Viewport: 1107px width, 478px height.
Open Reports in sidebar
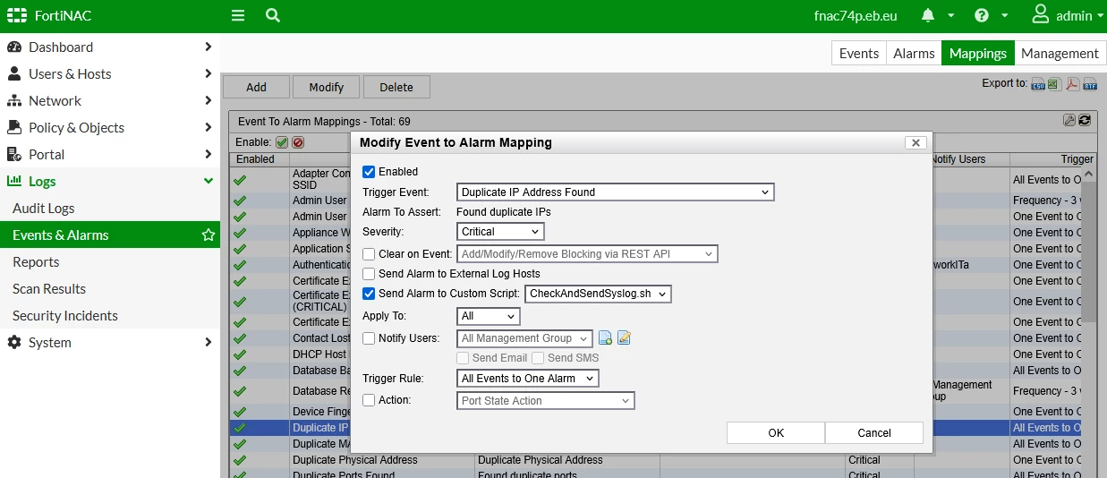pyautogui.click(x=36, y=261)
